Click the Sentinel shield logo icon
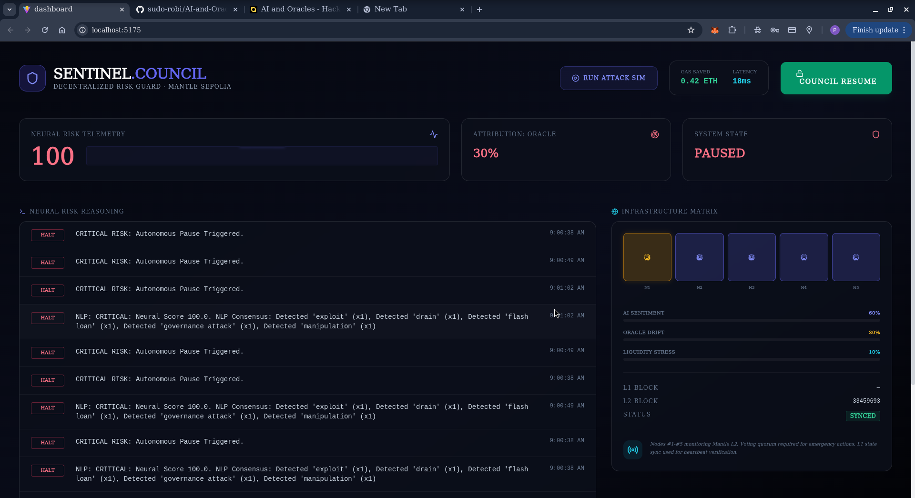Viewport: 915px width, 498px height. (32, 78)
